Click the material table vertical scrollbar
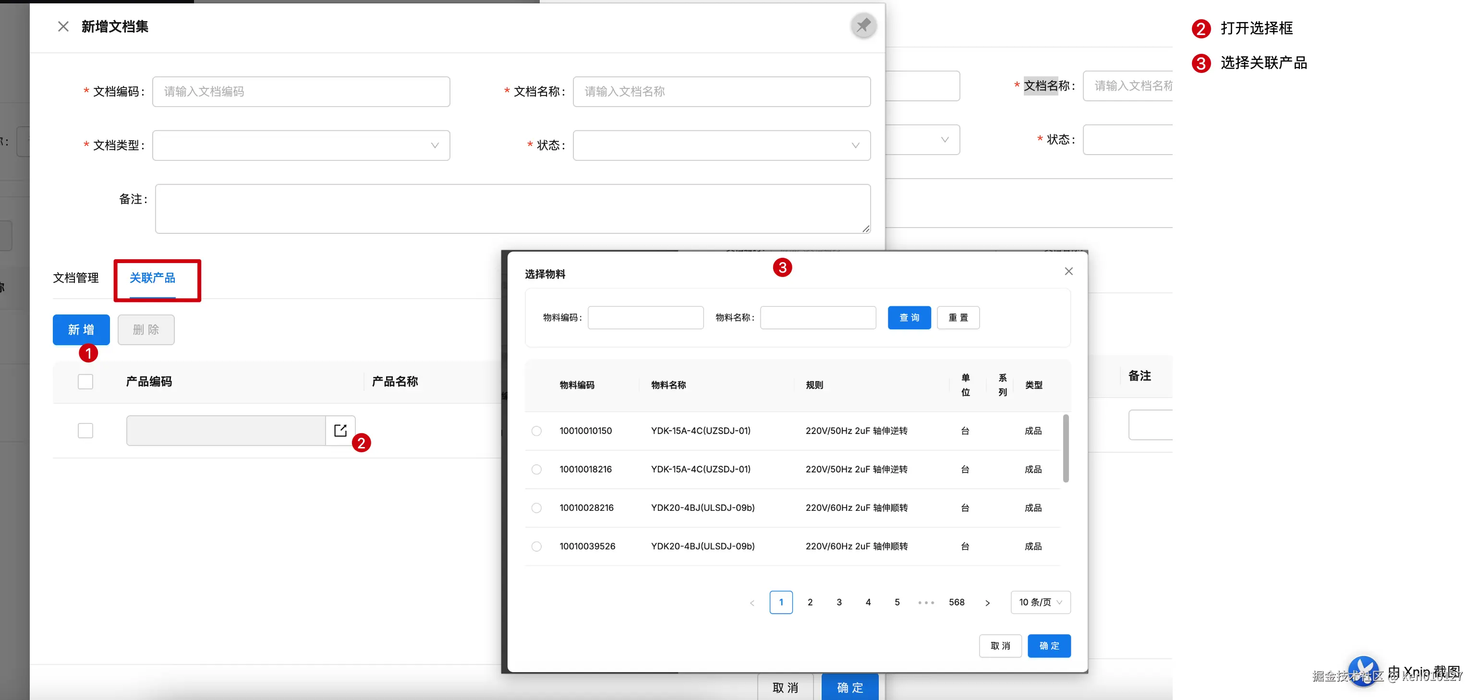The image size is (1480, 700). 1066,448
